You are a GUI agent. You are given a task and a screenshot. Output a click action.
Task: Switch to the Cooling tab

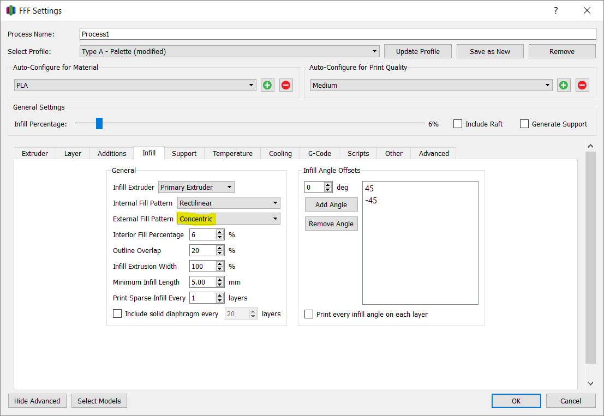click(280, 153)
